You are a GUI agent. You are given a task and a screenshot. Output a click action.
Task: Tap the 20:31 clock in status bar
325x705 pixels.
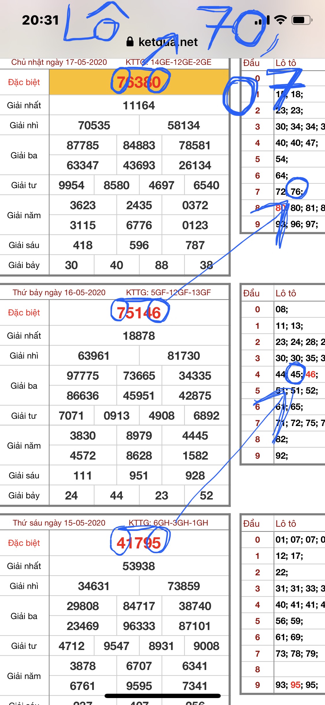[x=40, y=20]
